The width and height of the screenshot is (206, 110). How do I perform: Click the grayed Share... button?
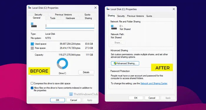tap(118, 43)
